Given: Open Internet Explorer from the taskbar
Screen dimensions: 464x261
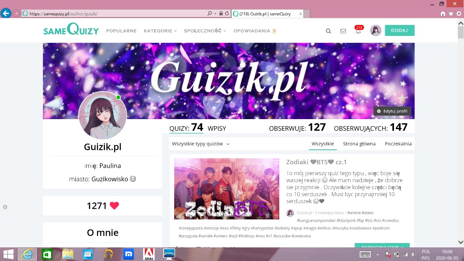Looking at the screenshot, I should tap(27, 254).
